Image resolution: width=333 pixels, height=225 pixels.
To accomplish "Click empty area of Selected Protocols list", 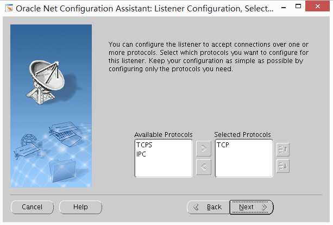I will coord(243,166).
